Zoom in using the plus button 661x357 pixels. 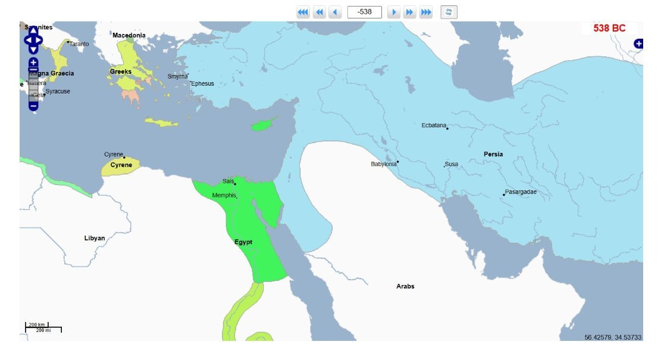click(x=33, y=62)
